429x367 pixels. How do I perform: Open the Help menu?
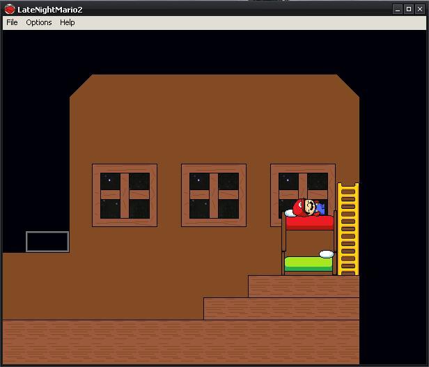pyautogui.click(x=68, y=22)
